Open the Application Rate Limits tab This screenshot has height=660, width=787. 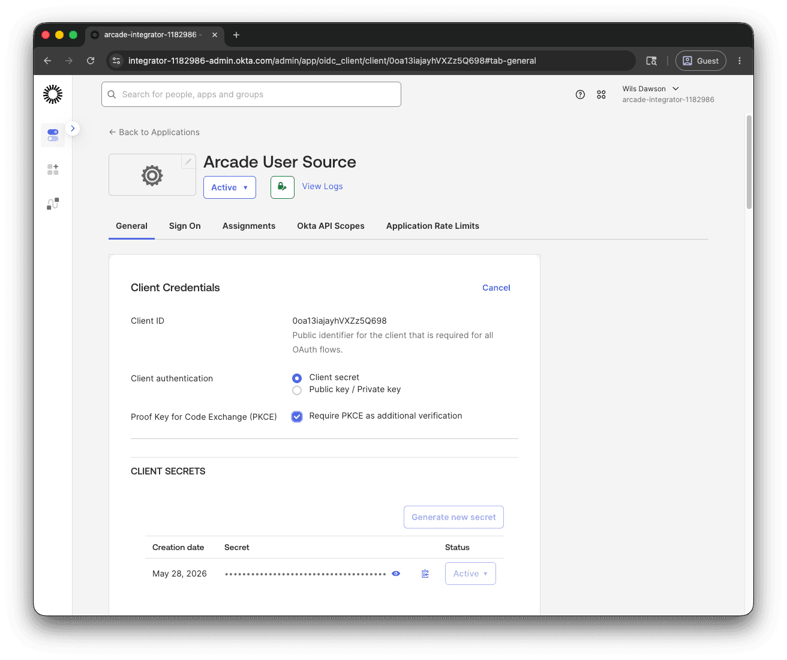(432, 226)
